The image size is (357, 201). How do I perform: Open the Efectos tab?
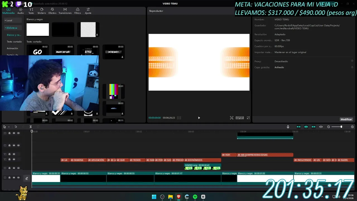[52, 11]
